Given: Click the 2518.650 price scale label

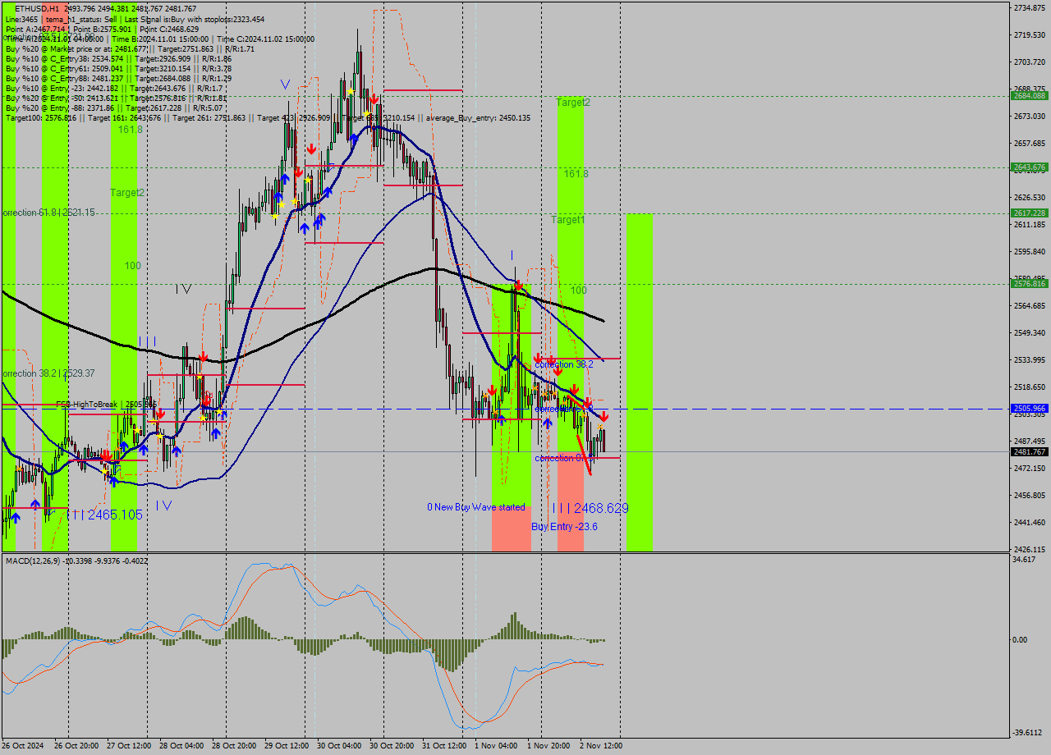Looking at the screenshot, I should point(1029,387).
